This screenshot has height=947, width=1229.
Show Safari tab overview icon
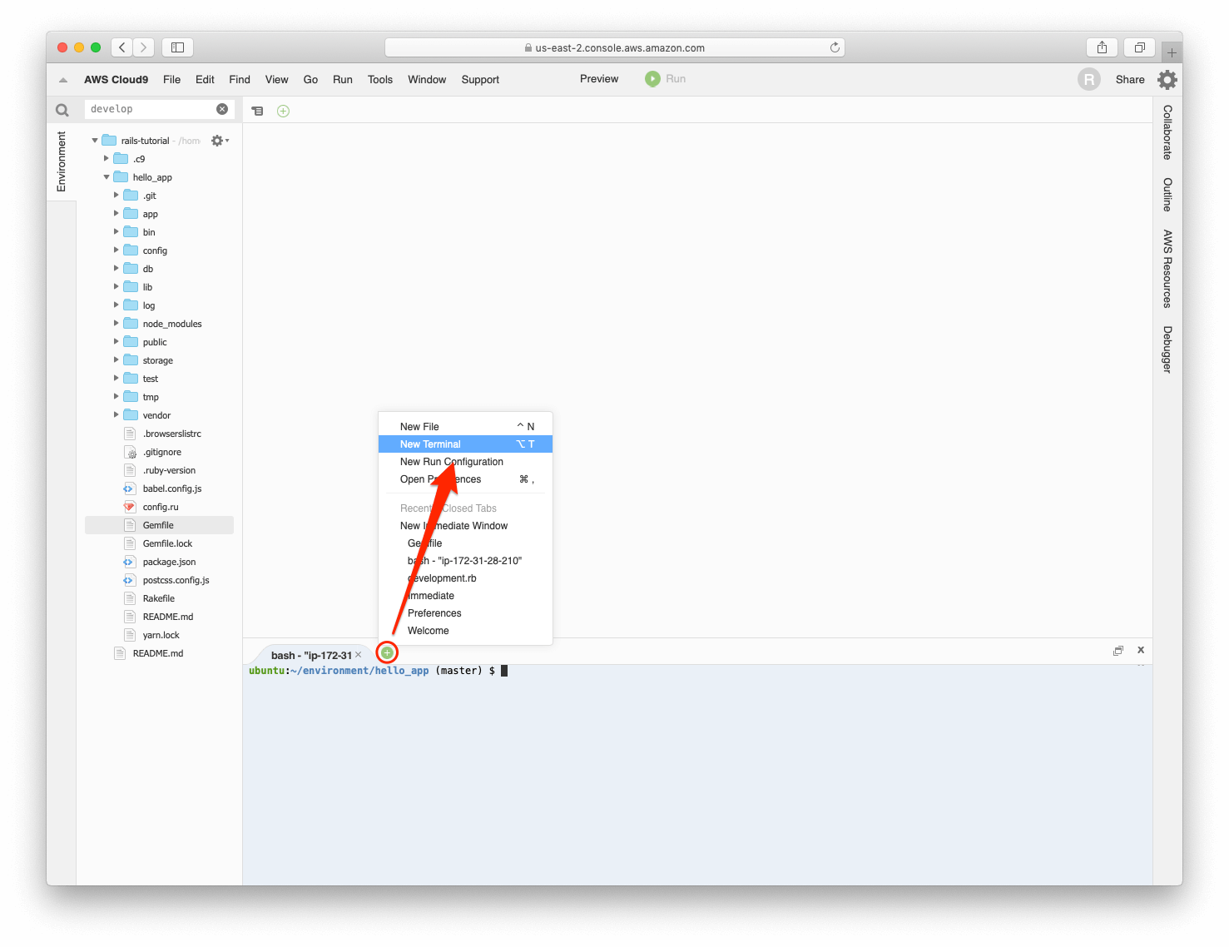point(1139,47)
